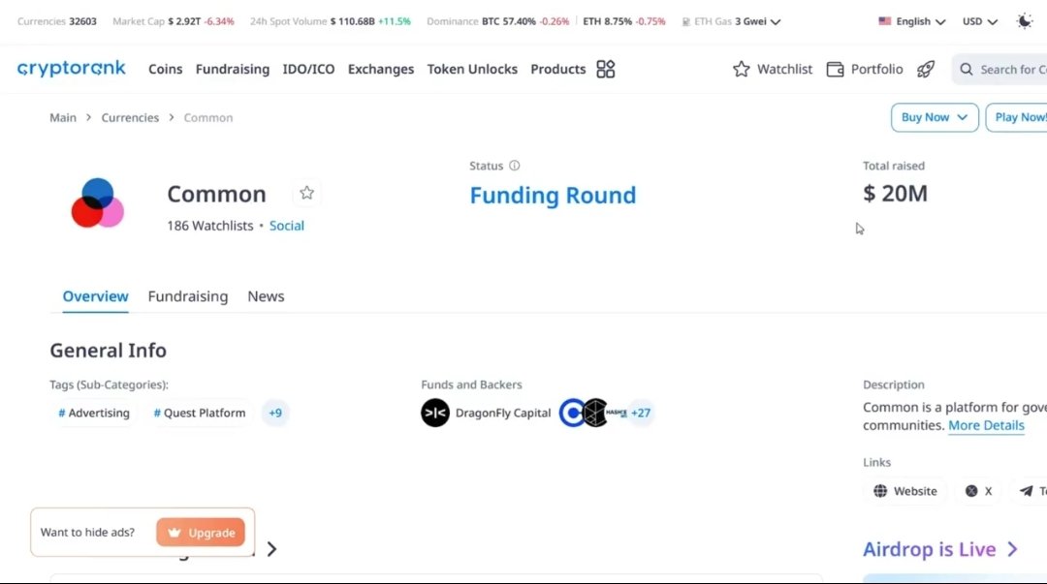Open the Buy Now dropdown
The height and width of the screenshot is (584, 1047).
935,117
